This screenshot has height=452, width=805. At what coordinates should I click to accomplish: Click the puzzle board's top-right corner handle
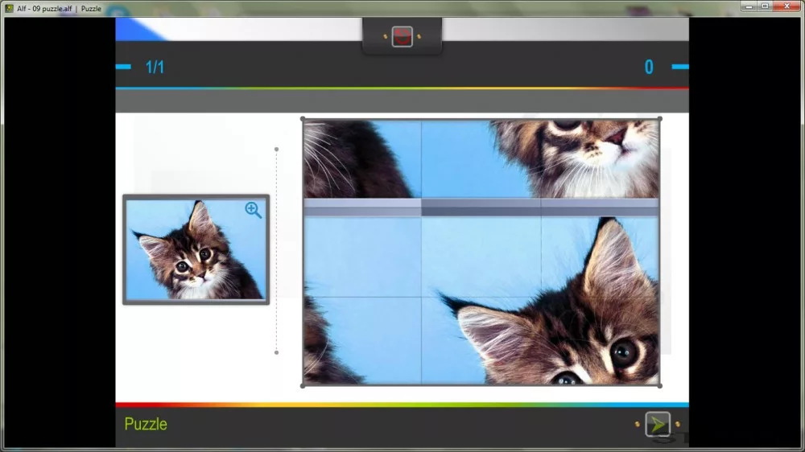coord(660,119)
